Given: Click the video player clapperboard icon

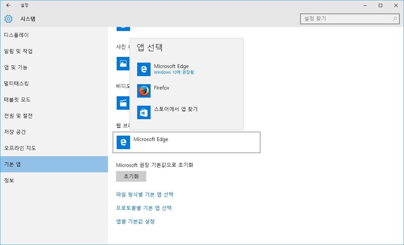Looking at the screenshot, I should pyautogui.click(x=123, y=103).
